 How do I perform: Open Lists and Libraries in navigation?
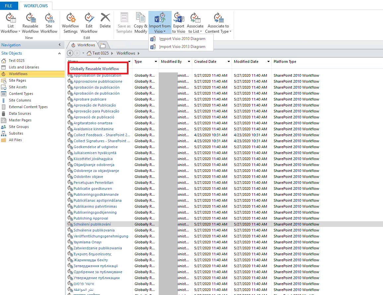point(24,67)
